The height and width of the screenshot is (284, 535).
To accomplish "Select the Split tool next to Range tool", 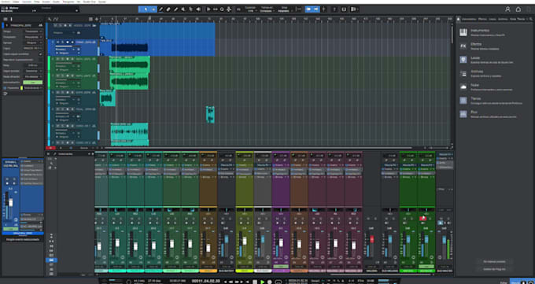I will [x=160, y=9].
